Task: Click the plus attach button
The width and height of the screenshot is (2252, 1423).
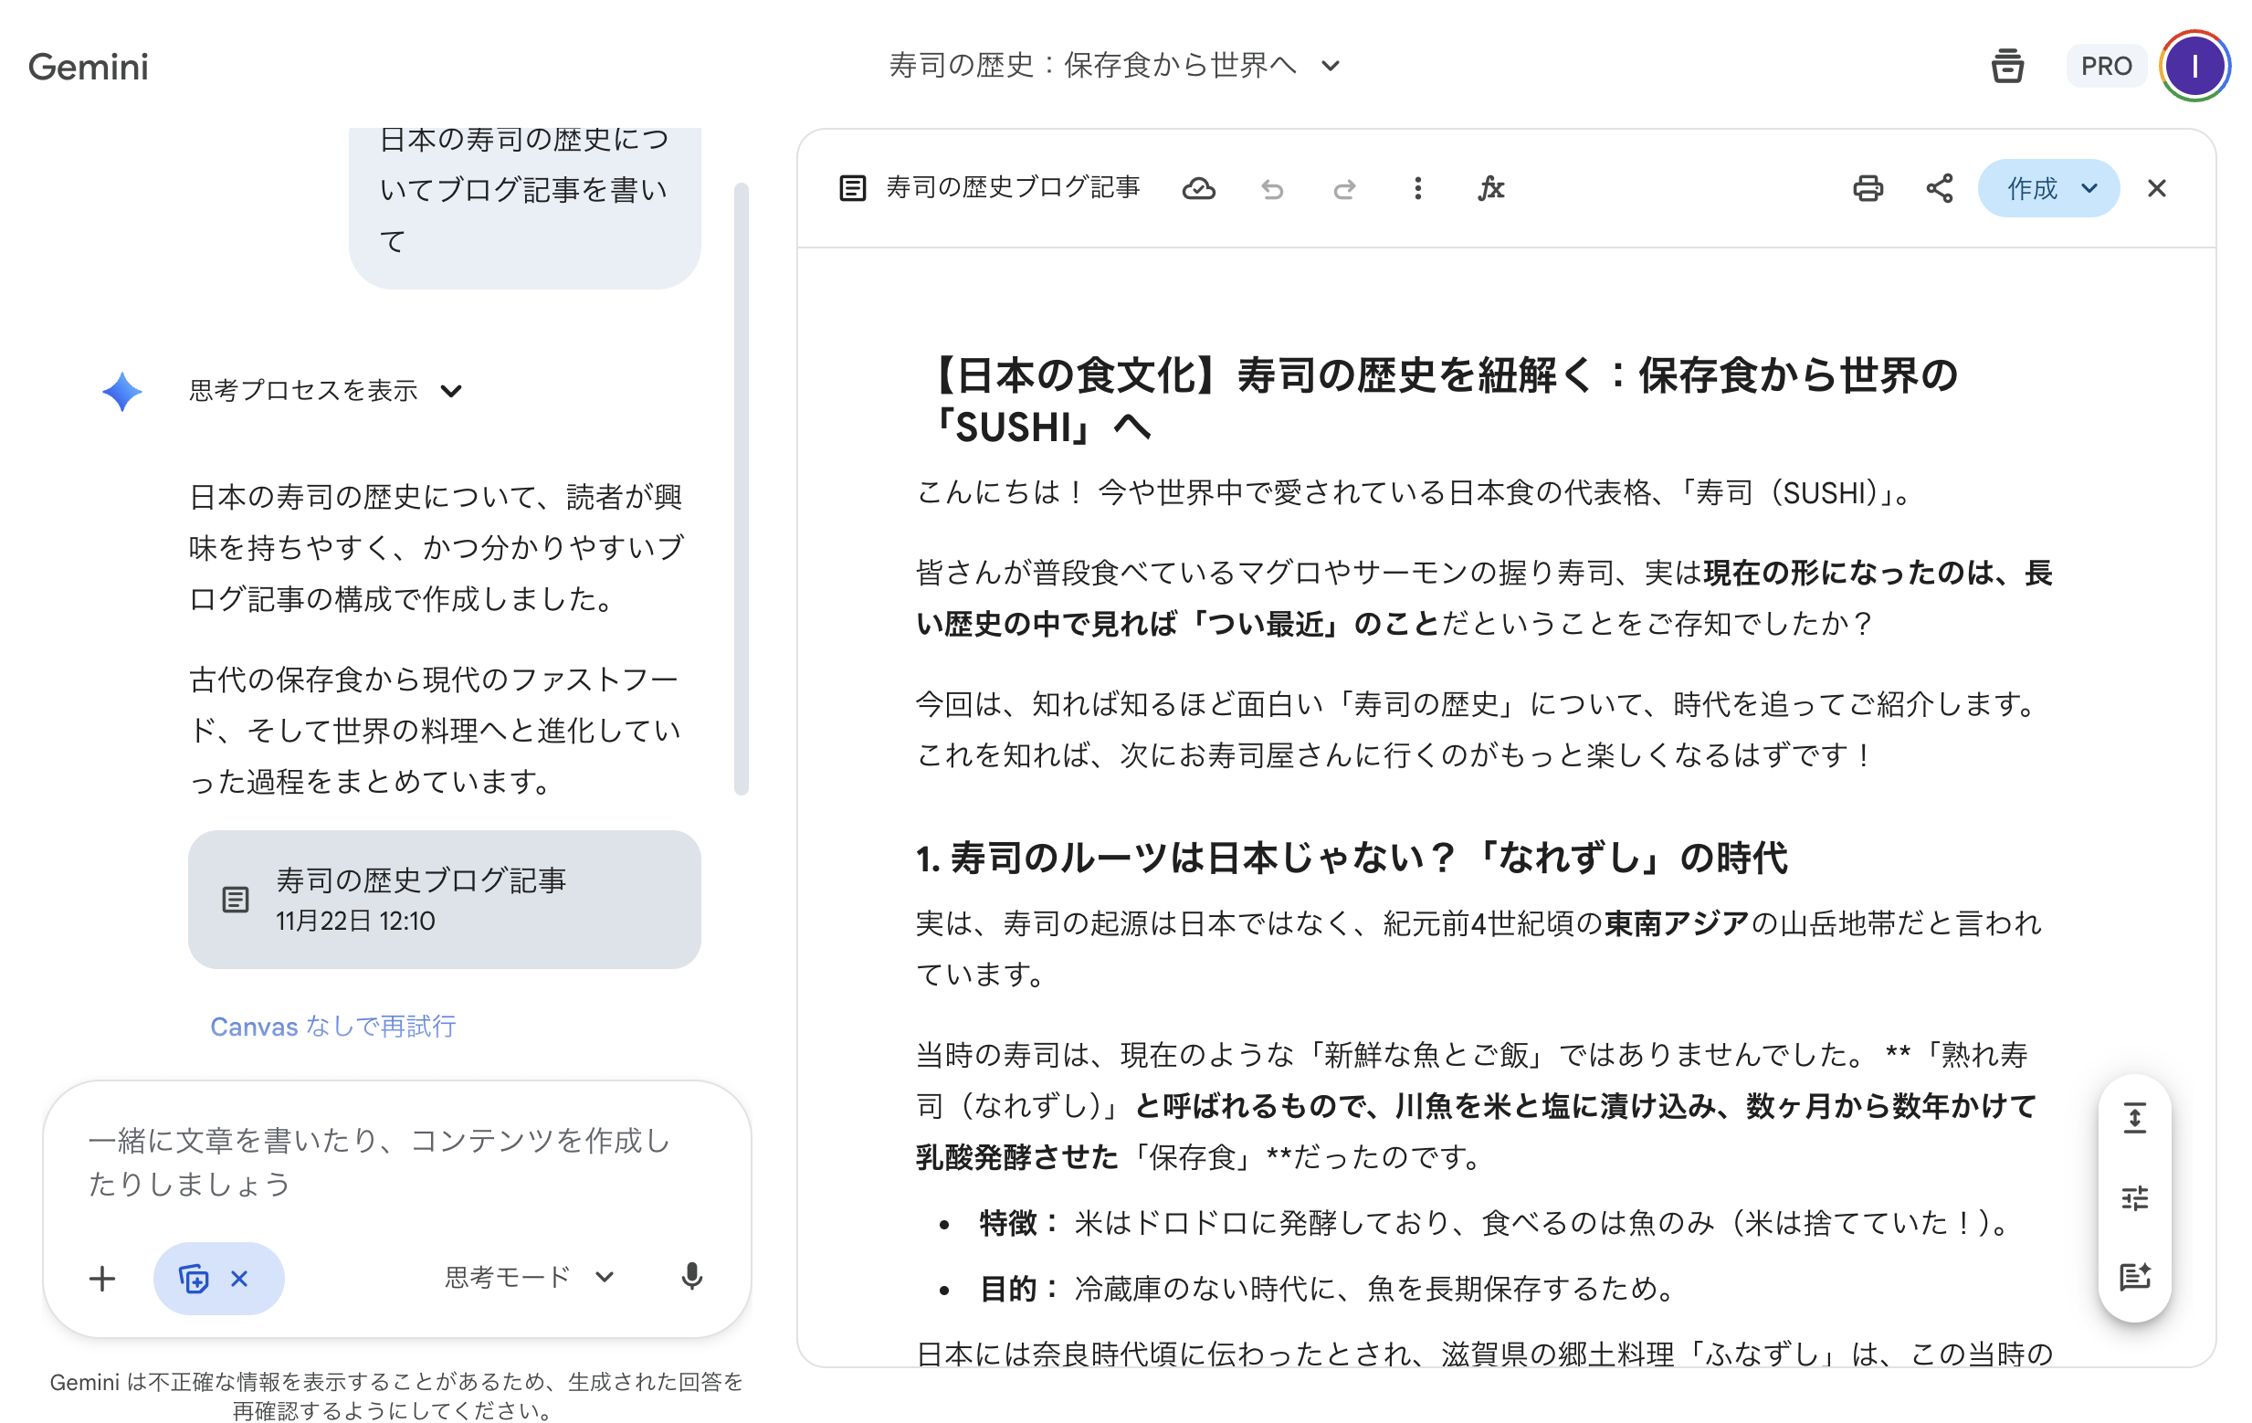Action: (102, 1279)
